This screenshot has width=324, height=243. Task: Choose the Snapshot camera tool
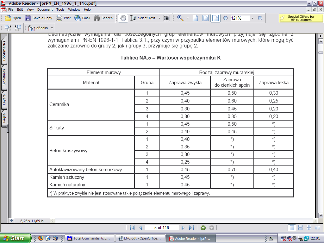(x=166, y=18)
